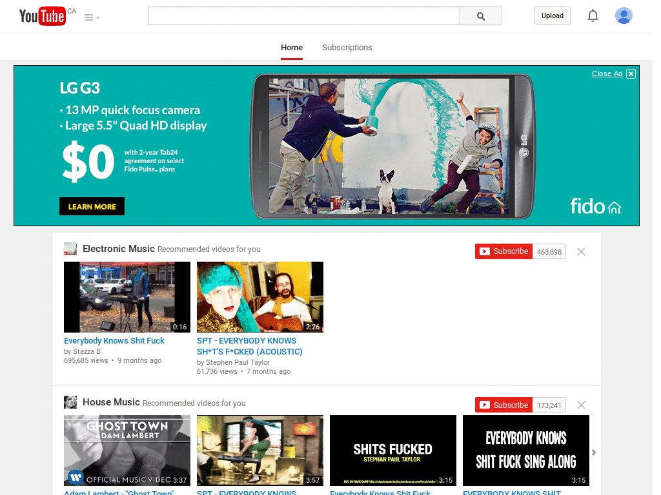Open the House Music channel title
This screenshot has width=661, height=495.
point(111,402)
